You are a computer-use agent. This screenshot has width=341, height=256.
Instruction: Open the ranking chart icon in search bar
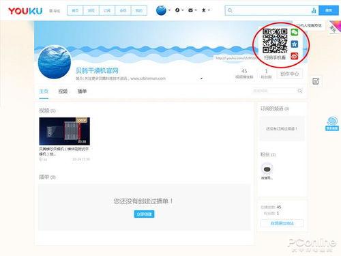(x=314, y=10)
